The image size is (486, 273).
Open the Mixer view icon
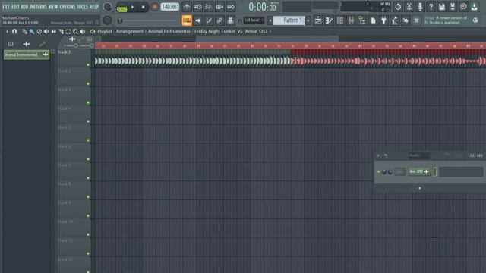click(x=351, y=20)
